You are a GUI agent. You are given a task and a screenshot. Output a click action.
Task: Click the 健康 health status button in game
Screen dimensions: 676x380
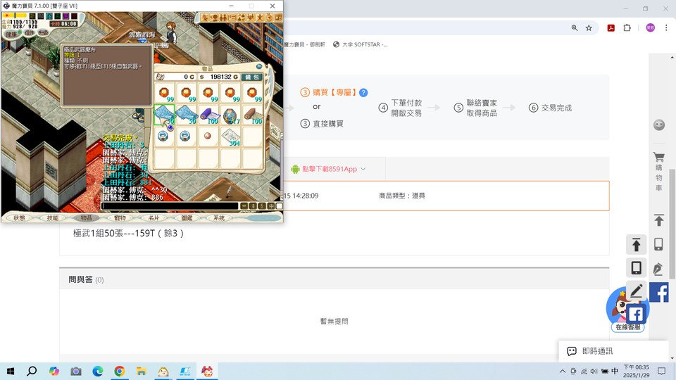12,34
